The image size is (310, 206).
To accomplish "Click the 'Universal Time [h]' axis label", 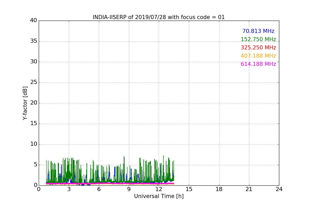I will click(159, 196).
